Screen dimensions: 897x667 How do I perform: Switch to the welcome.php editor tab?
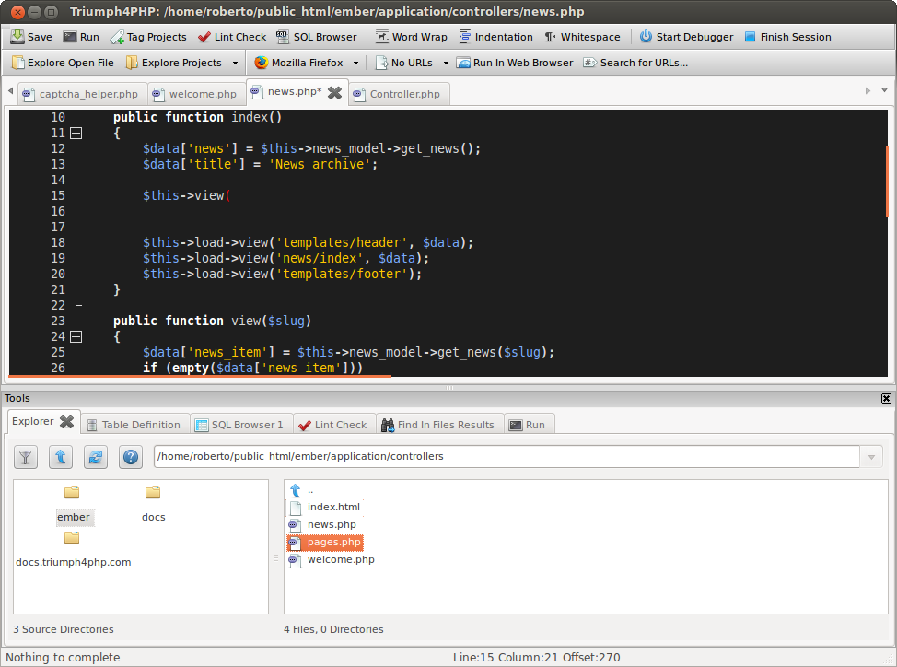(196, 94)
